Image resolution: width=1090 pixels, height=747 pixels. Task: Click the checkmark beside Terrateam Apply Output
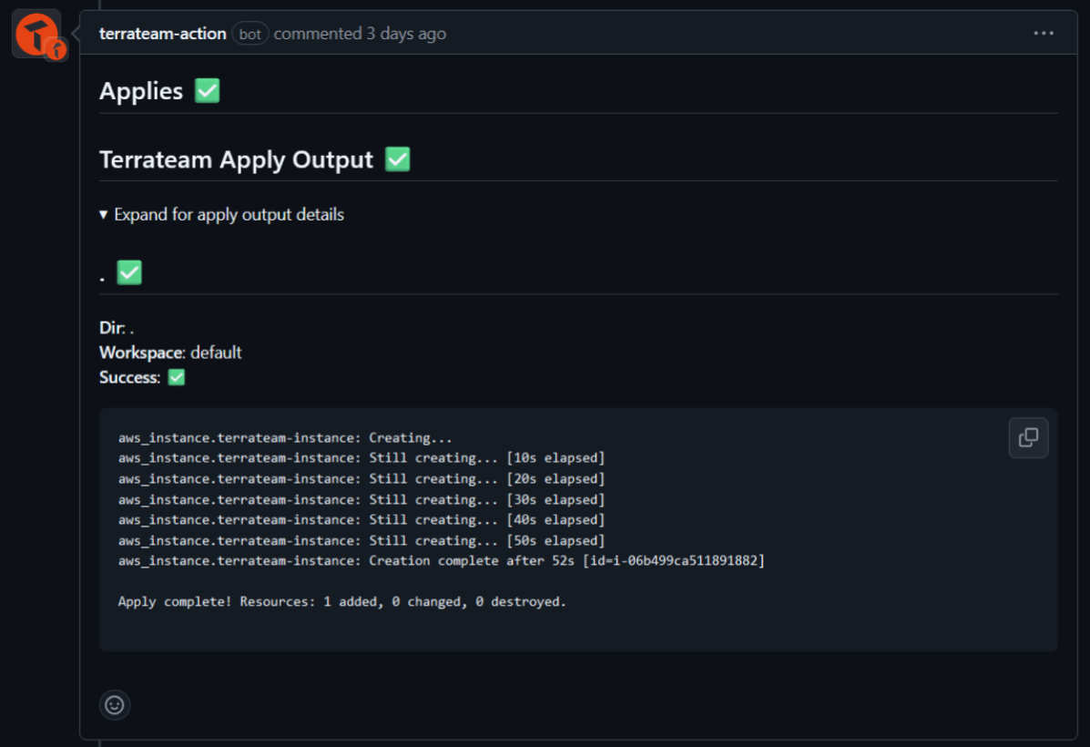398,159
